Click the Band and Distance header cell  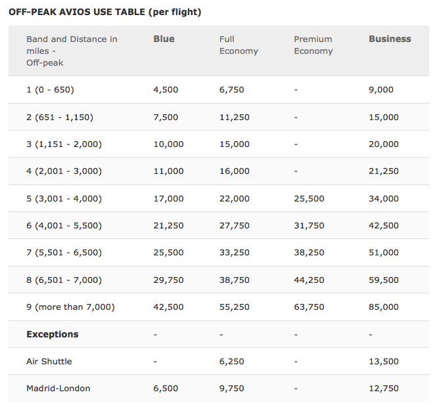pos(72,51)
